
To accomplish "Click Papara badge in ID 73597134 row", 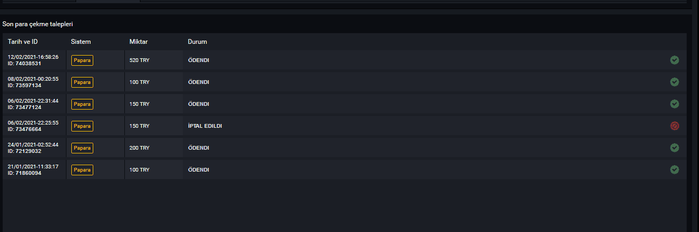I will (x=82, y=82).
